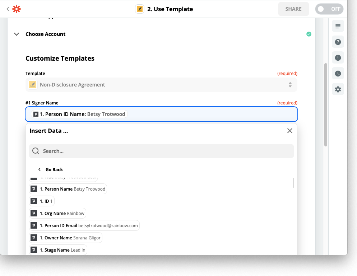The height and width of the screenshot is (276, 357).
Task: Click the Pipedrive icon beside Person ID Email
Action: (34, 225)
